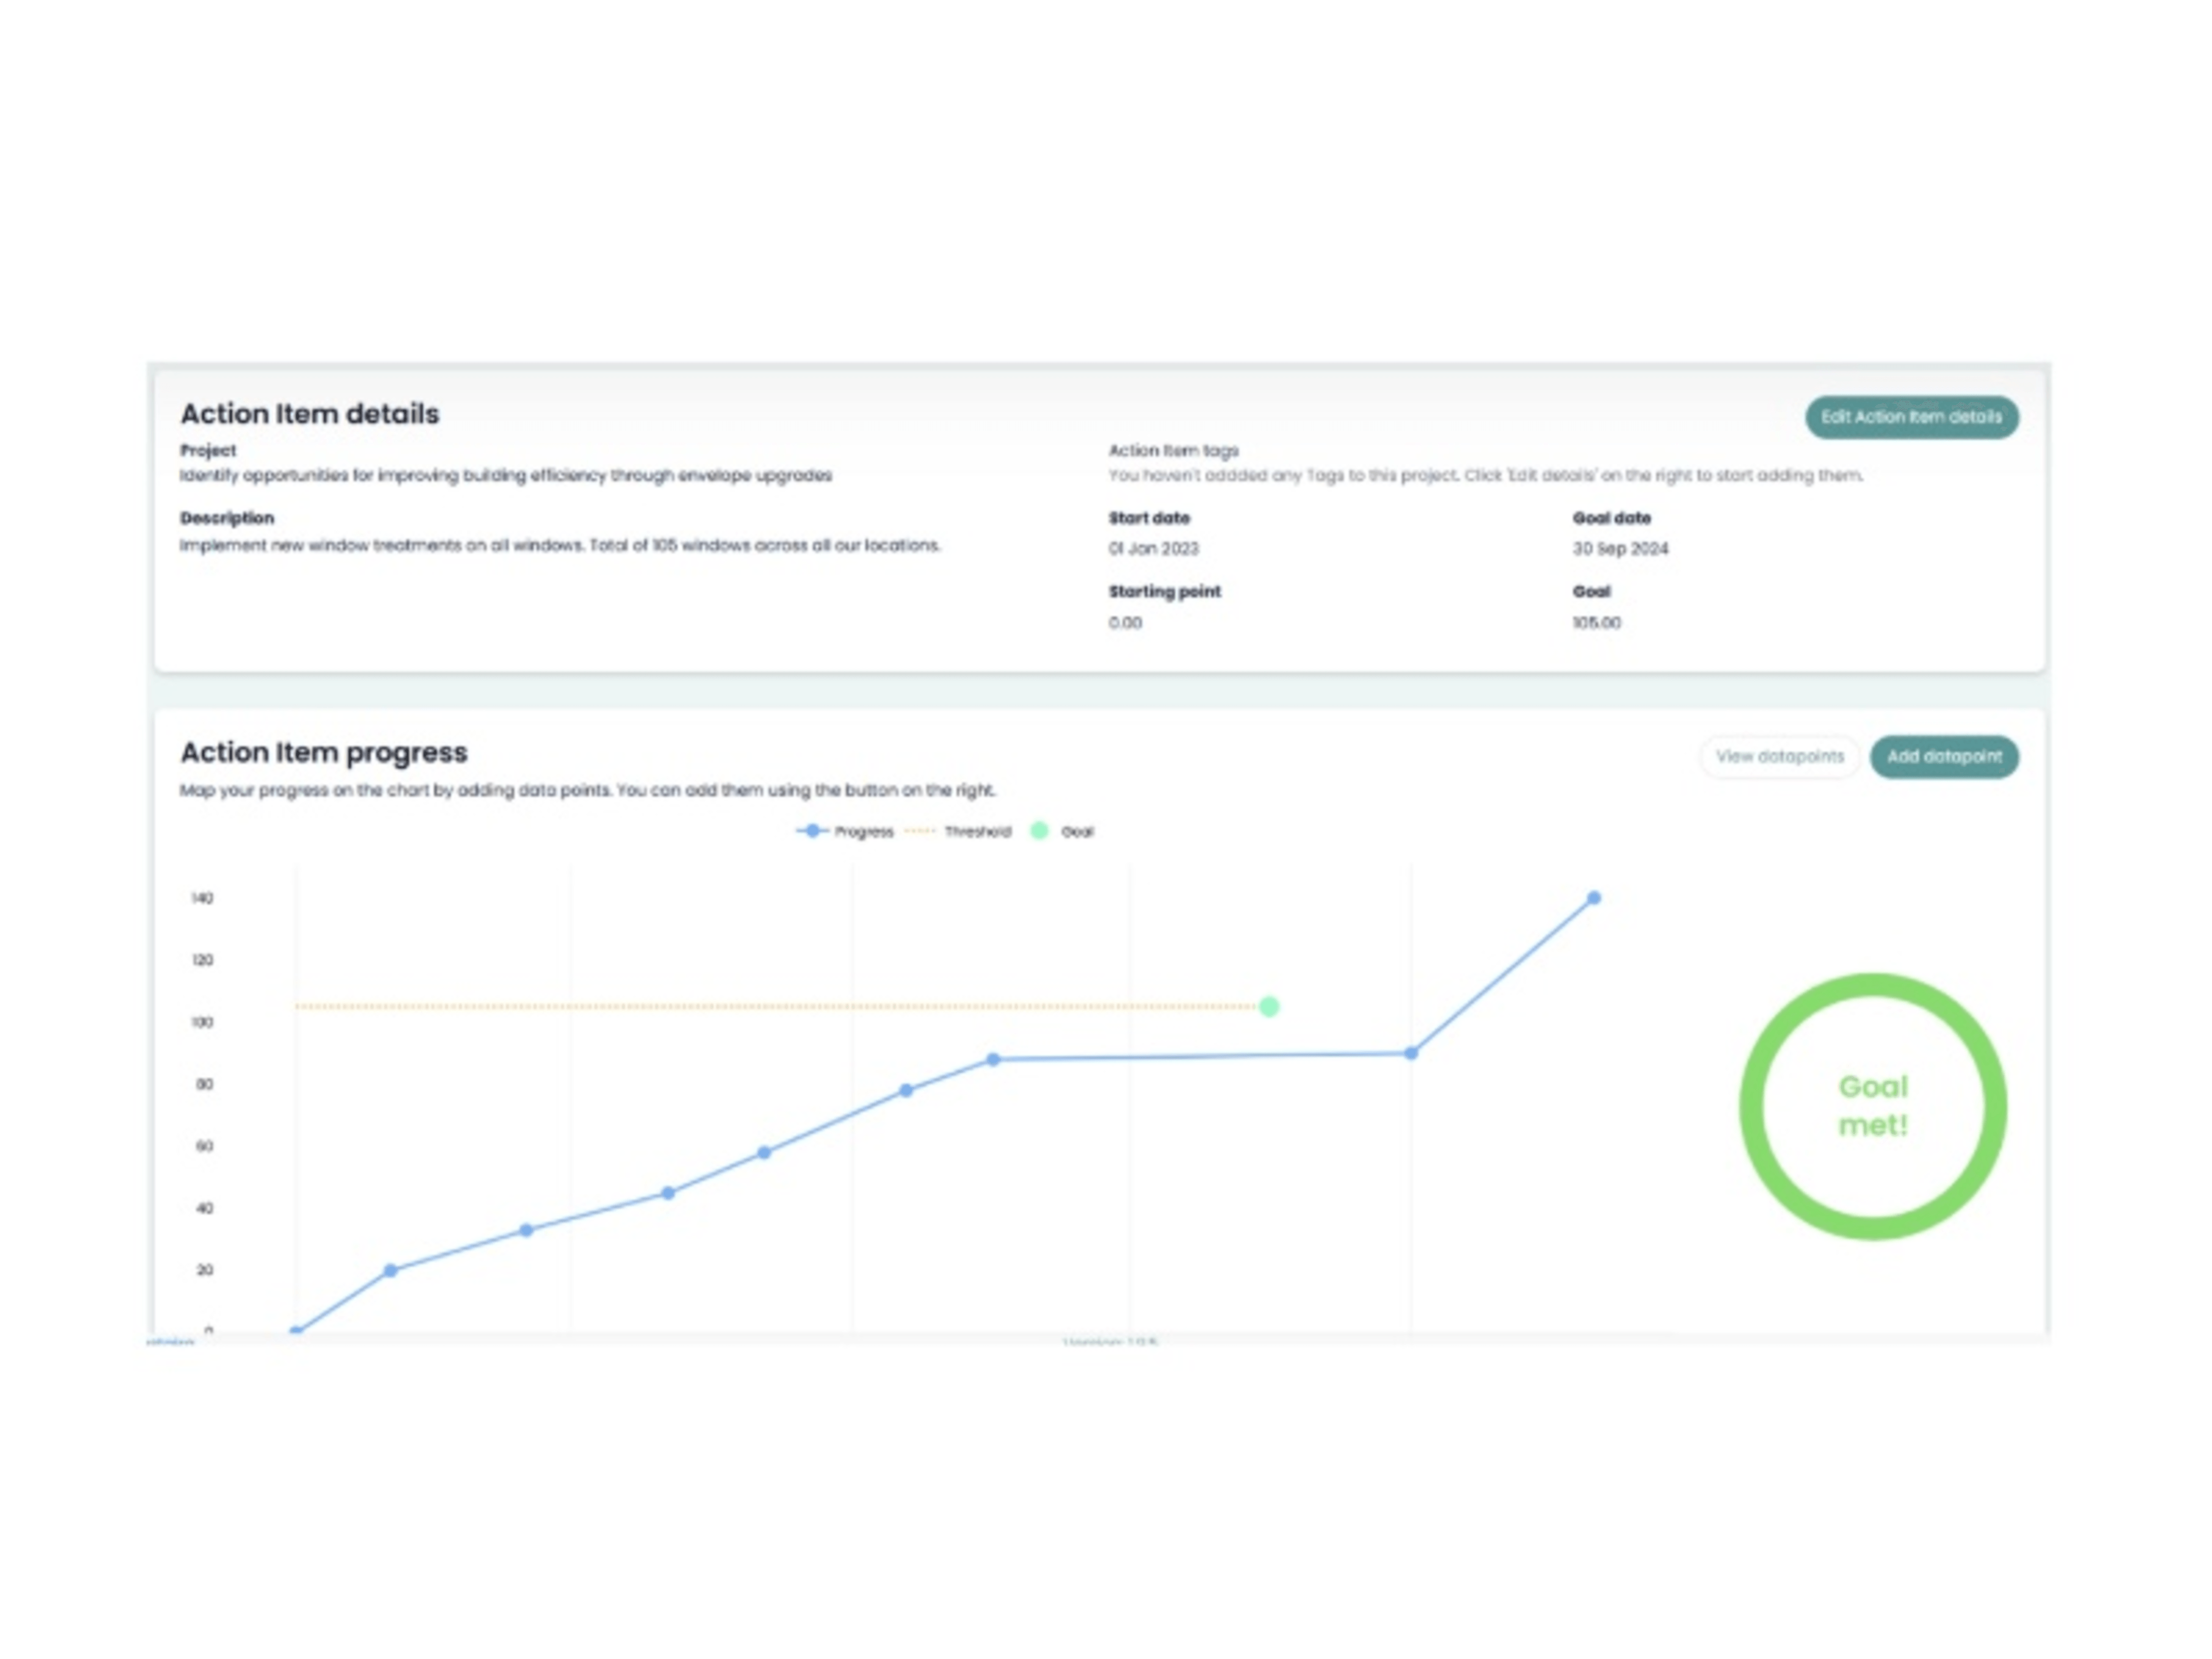Click the Action Item progress heading
2212x1659 pixels.
(323, 752)
